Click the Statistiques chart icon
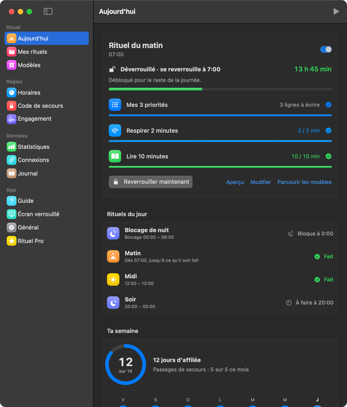 click(11, 147)
